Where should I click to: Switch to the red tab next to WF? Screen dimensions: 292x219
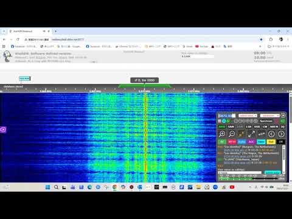click(x=232, y=142)
